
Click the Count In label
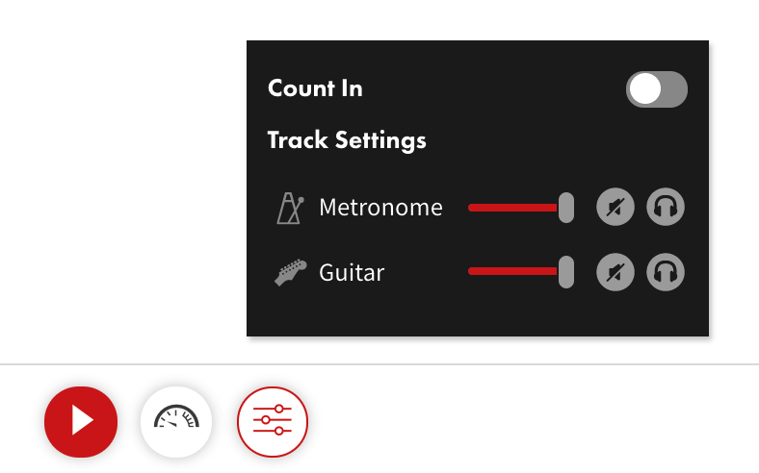[315, 88]
